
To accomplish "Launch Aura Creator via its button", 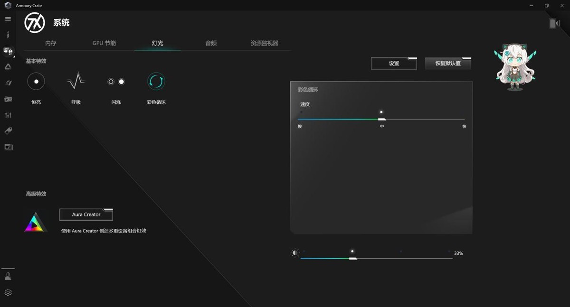I will [x=86, y=215].
